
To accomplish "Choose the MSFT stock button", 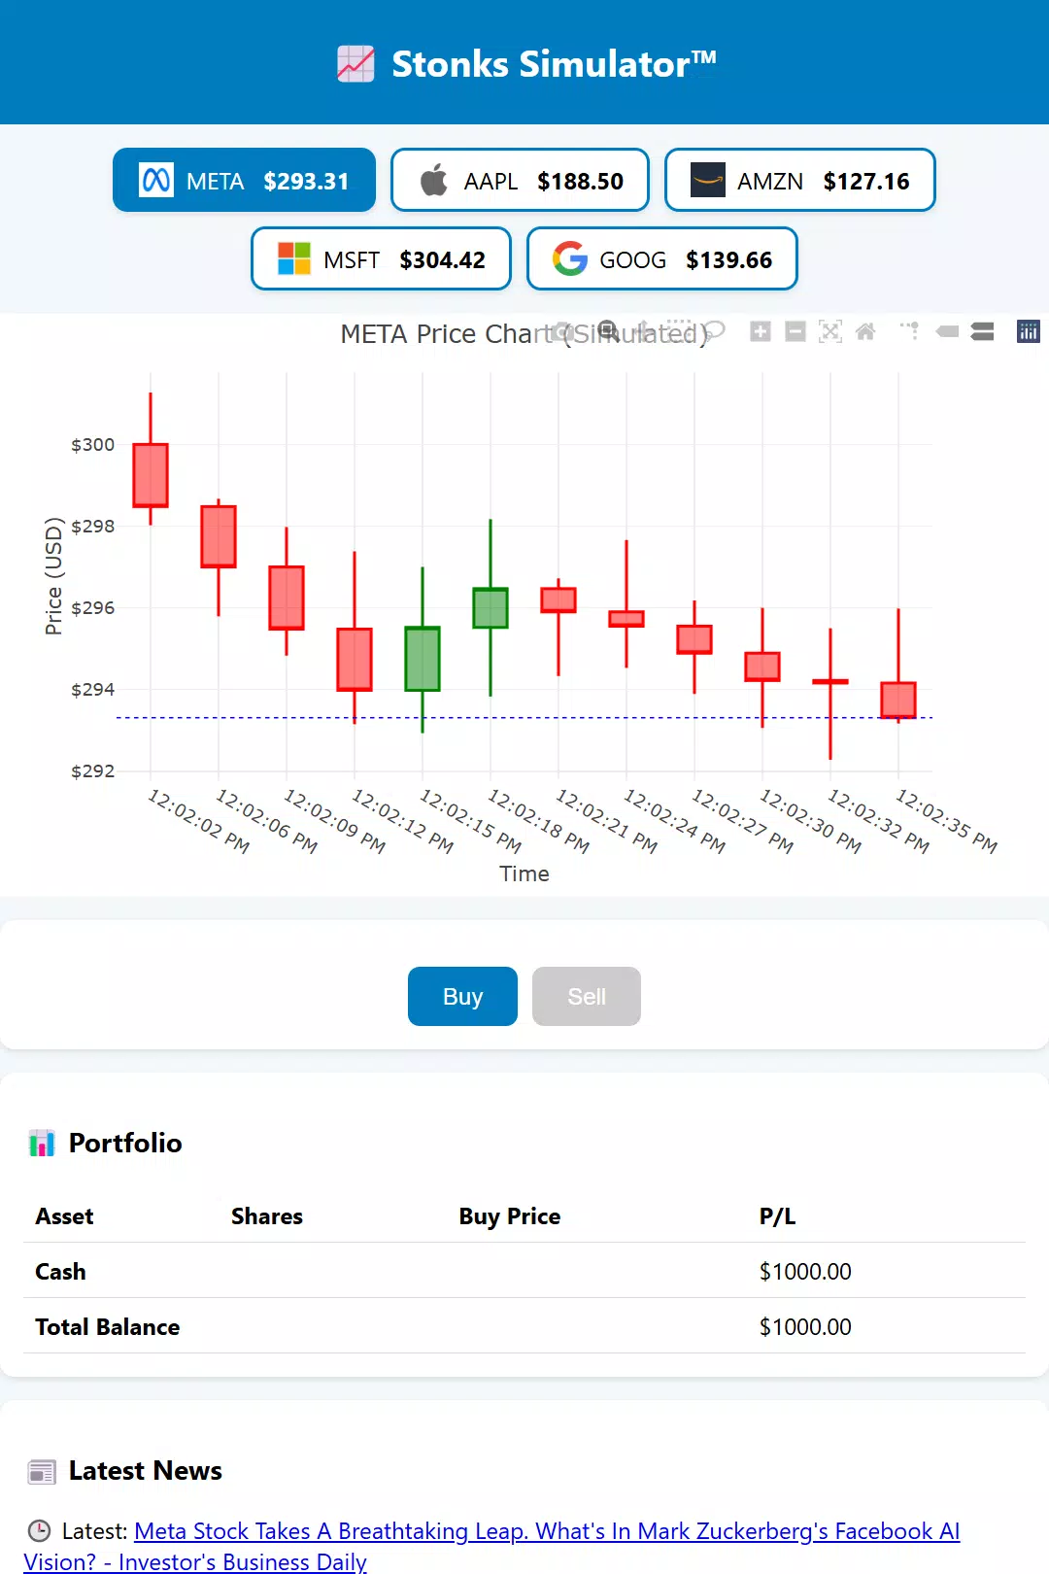I will pyautogui.click(x=381, y=258).
